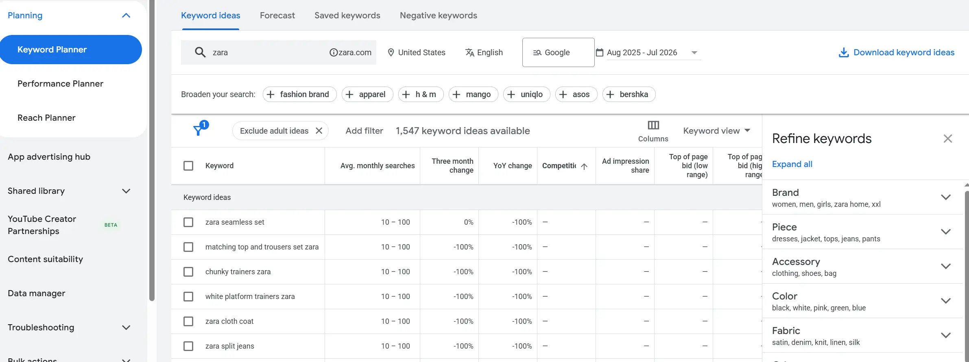This screenshot has height=362, width=969.
Task: Sort by the YoY change column header
Action: pos(513,166)
